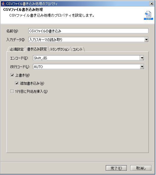Close the CSV properties dialog
This screenshot has height=175, width=156.
tap(152, 4)
